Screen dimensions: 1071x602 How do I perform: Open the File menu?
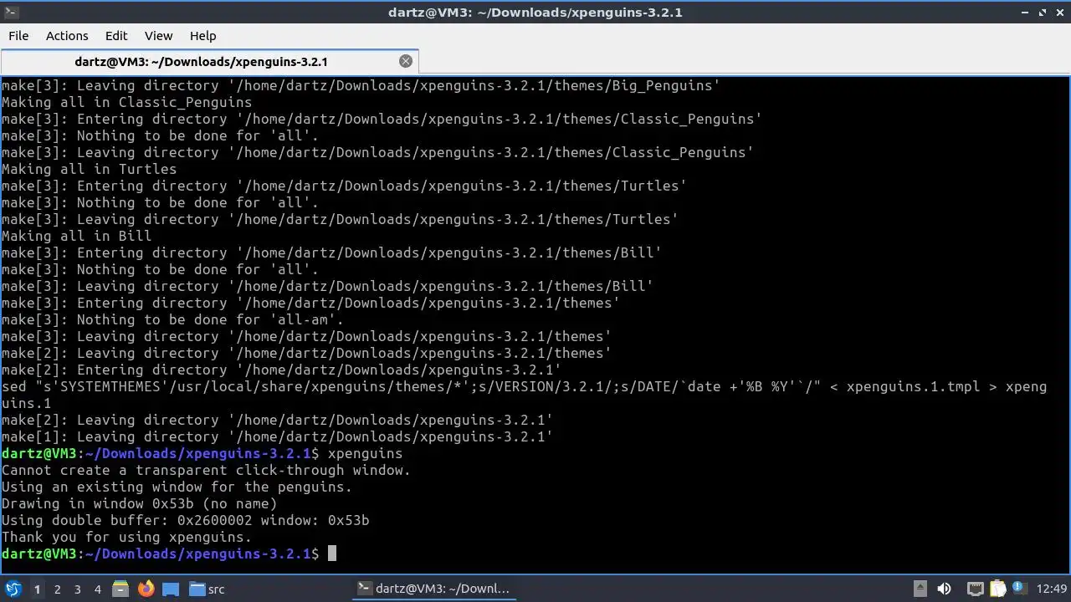coord(18,36)
